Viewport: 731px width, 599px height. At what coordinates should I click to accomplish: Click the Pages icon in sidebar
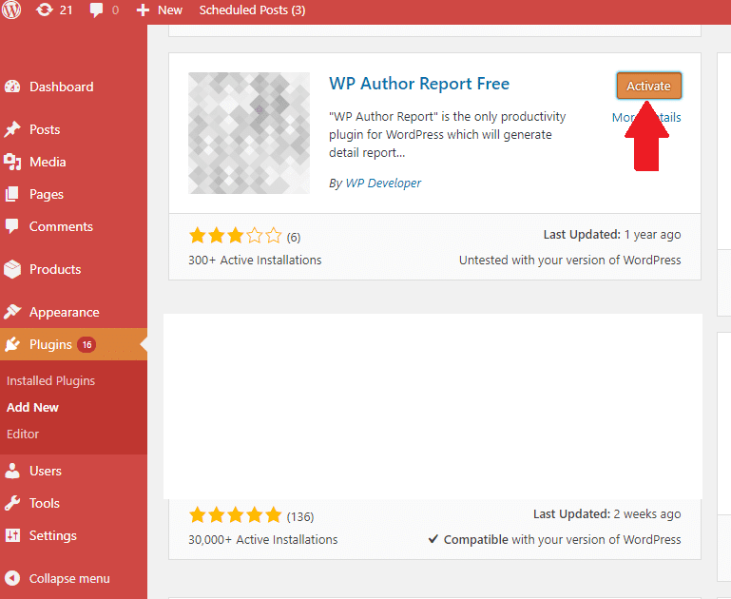point(12,194)
